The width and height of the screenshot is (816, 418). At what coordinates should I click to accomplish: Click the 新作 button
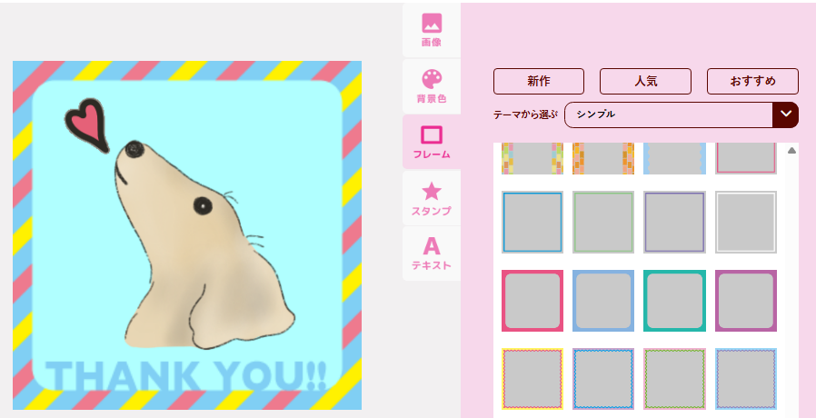click(x=538, y=81)
